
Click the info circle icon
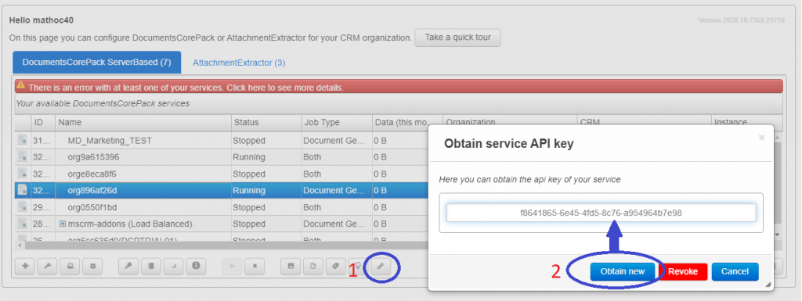click(x=196, y=266)
